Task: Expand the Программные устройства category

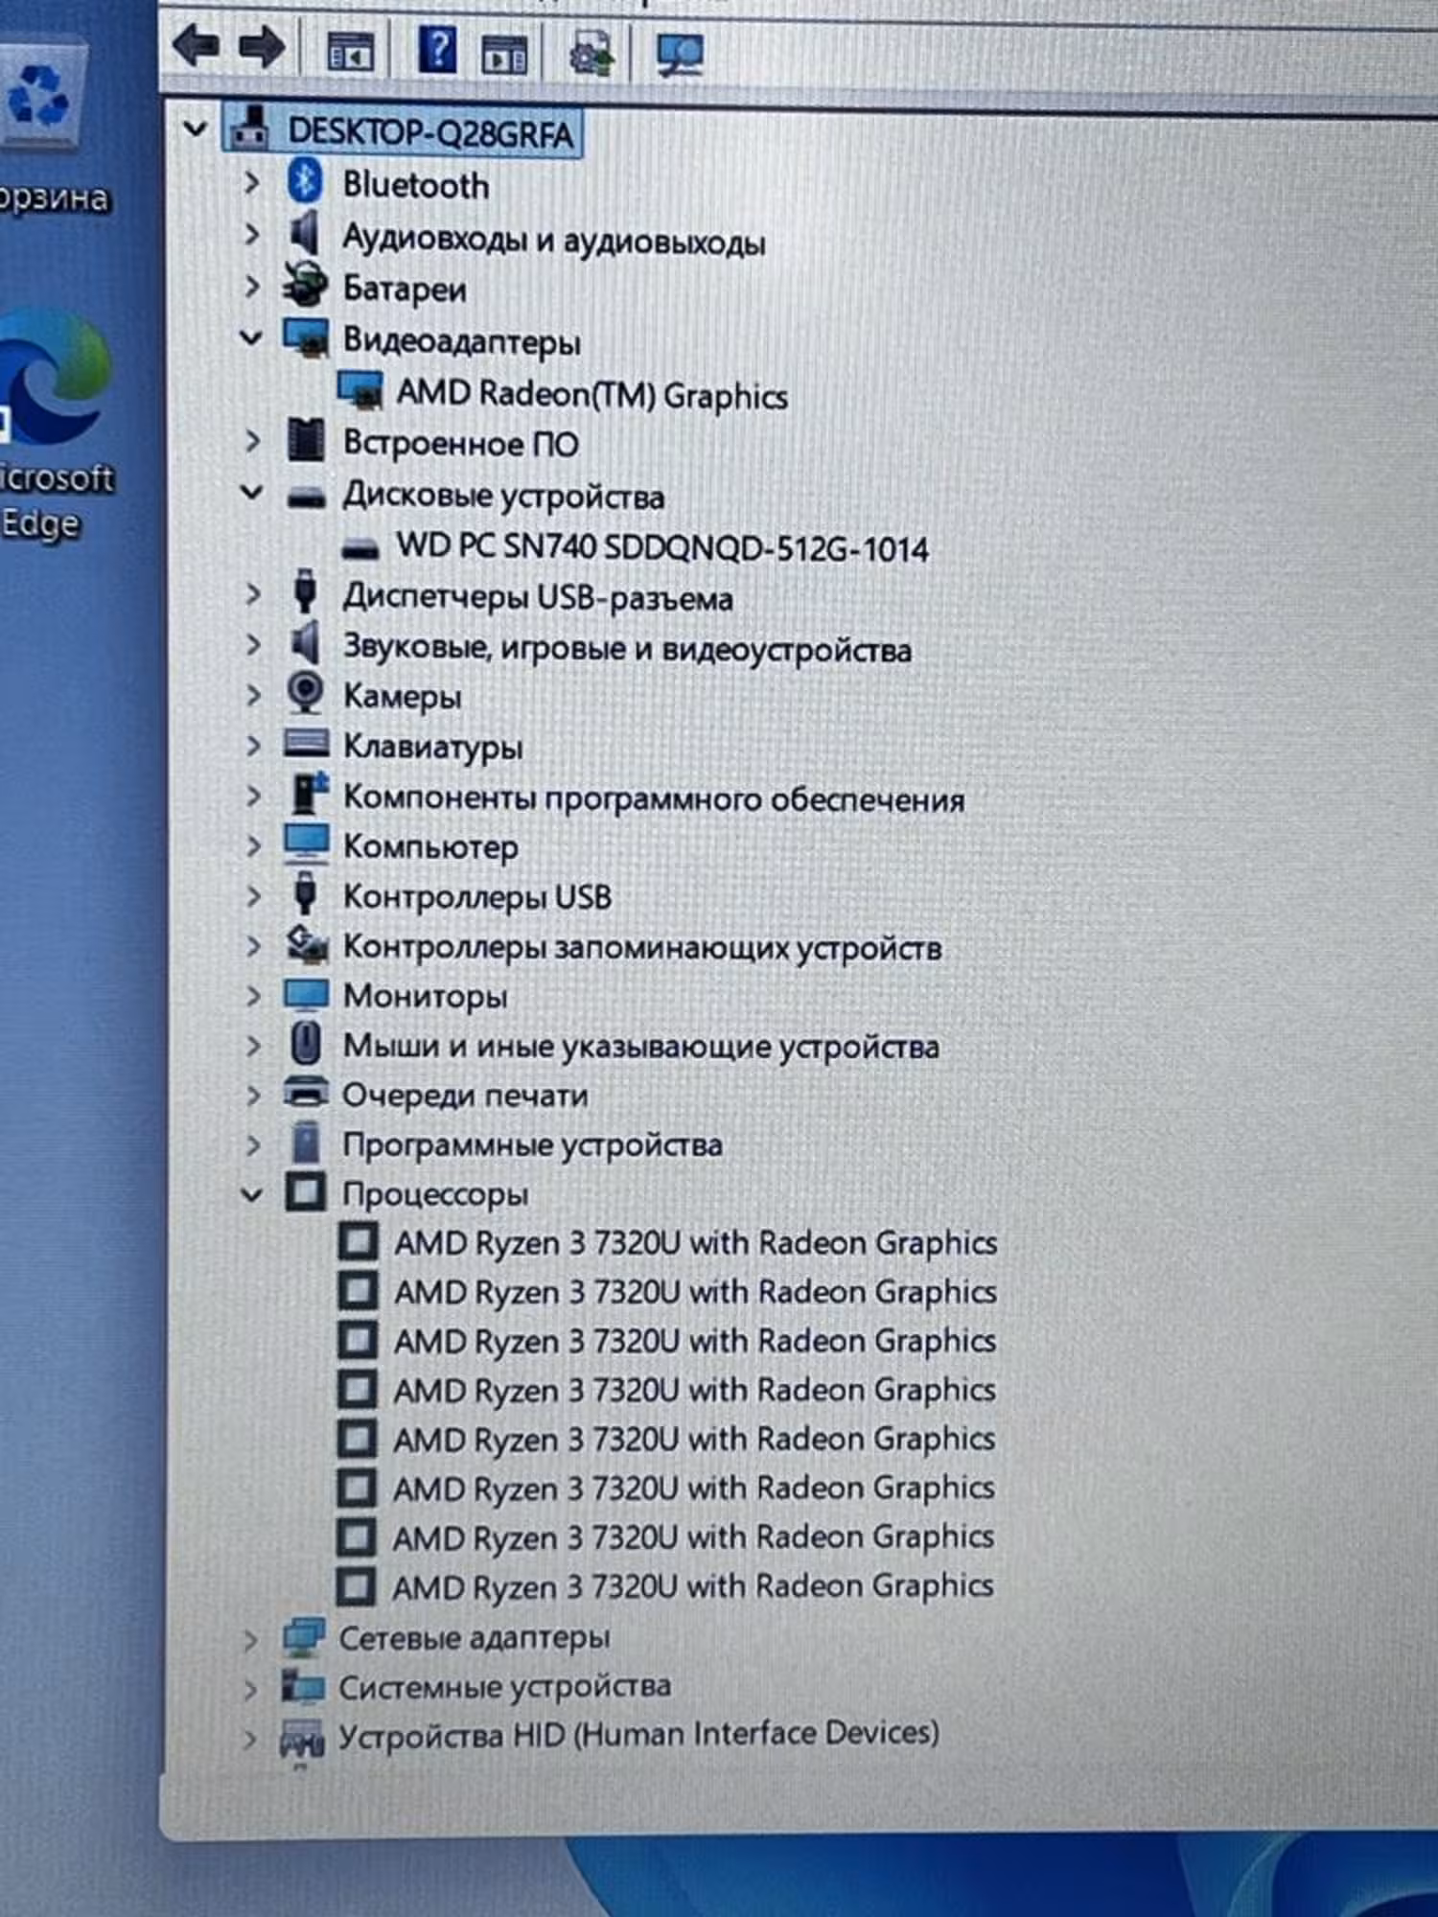Action: [253, 1145]
